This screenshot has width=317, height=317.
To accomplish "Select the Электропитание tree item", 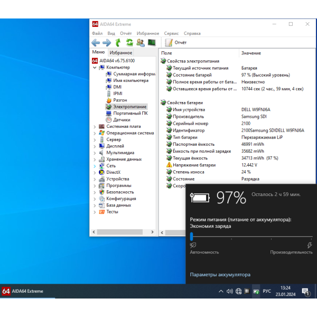I will click(x=126, y=107).
